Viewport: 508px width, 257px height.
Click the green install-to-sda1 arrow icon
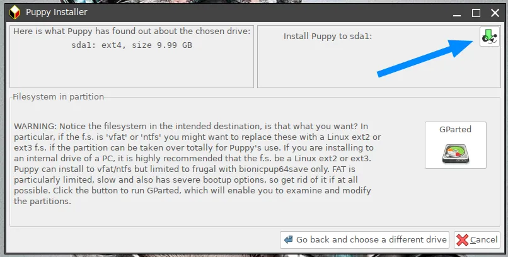point(489,37)
